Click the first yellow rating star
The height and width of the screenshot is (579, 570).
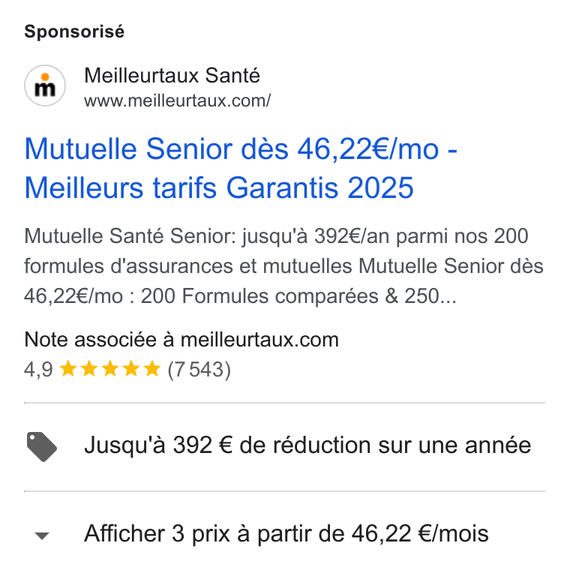[68, 369]
